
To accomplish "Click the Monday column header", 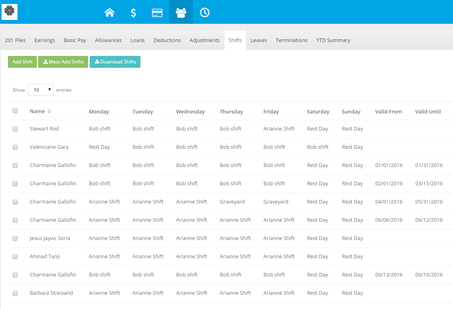I will [x=99, y=111].
